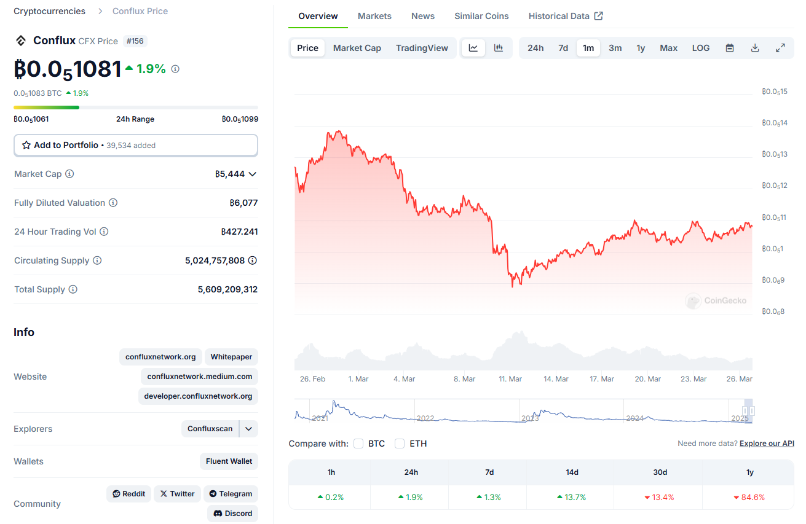The width and height of the screenshot is (806, 524).
Task: Click the chart timeline range slider handle
Action: click(748, 411)
